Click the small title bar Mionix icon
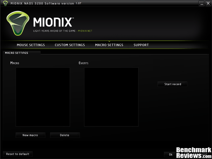This screenshot has width=212, height=159. pos(5,3)
